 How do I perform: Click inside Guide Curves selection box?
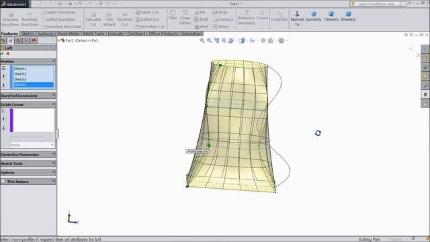pyautogui.click(x=34, y=120)
